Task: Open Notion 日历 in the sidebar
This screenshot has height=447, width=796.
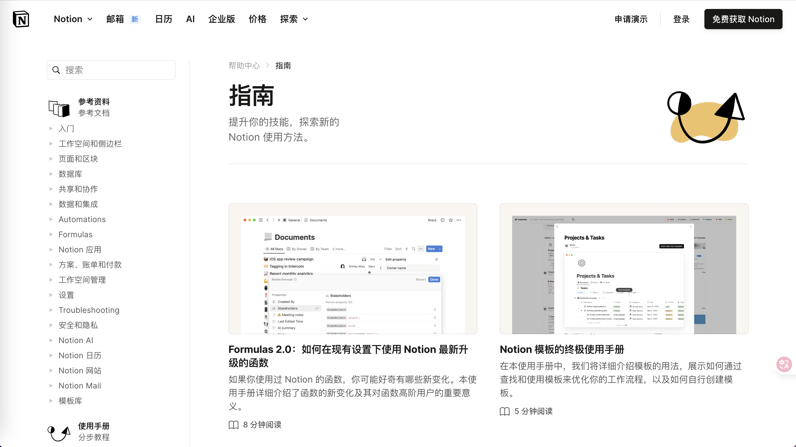Action: point(80,356)
